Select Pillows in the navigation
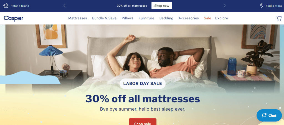 128,18
